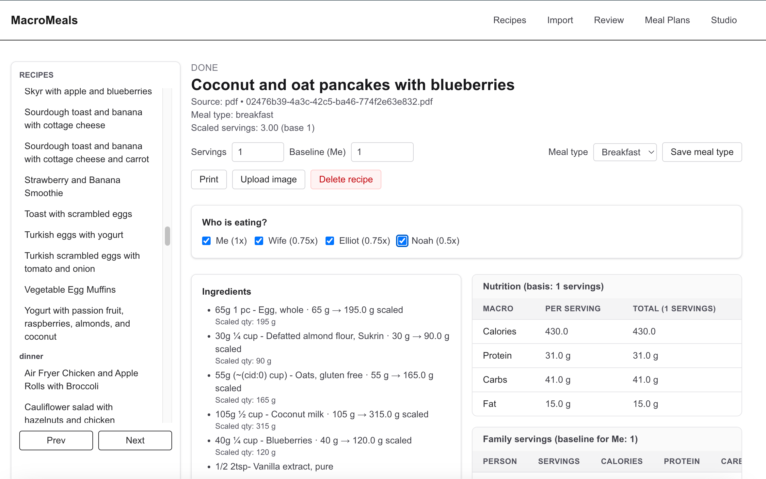Screen dimensions: 766x479
Task: Click the Upload image button
Action: click(x=268, y=179)
